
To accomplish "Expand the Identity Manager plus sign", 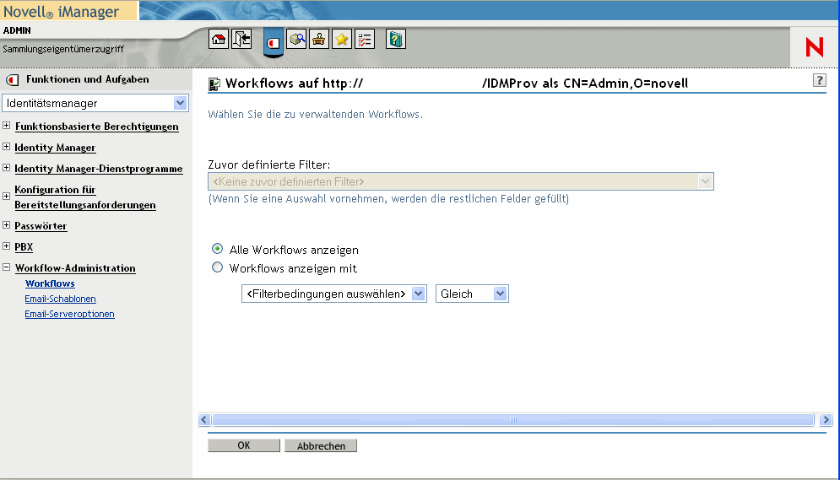I will 7,147.
